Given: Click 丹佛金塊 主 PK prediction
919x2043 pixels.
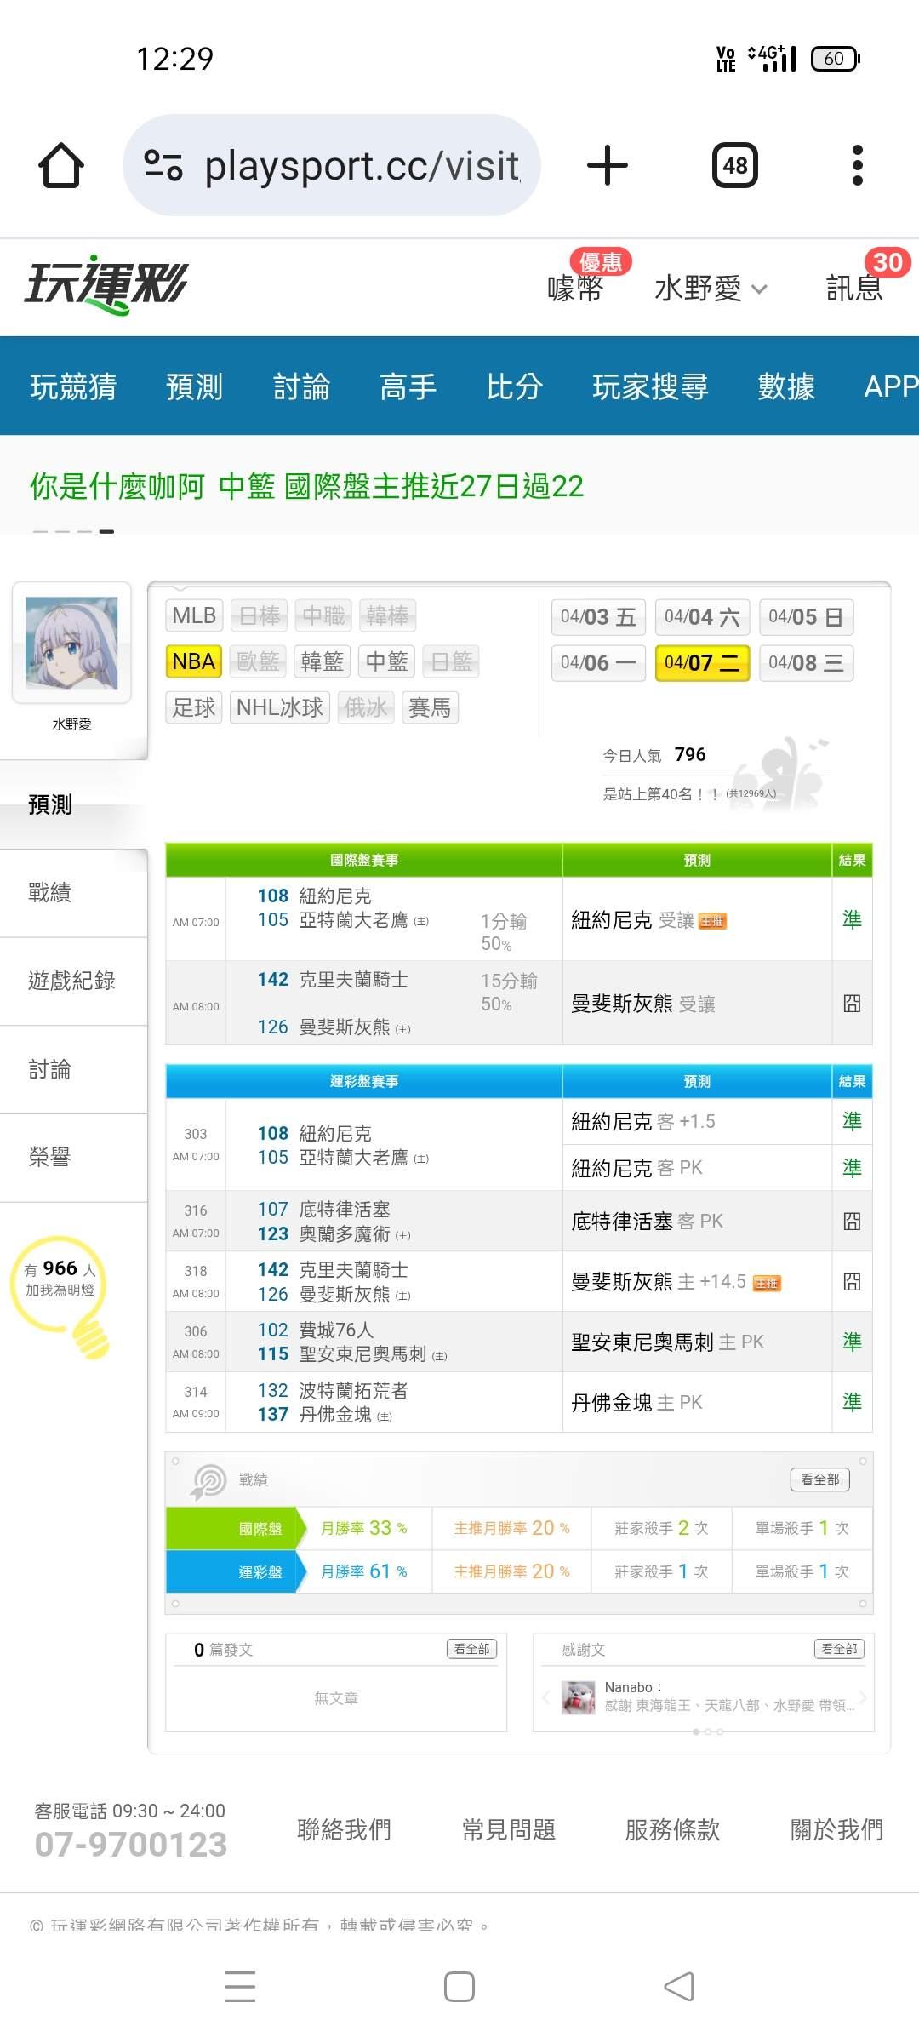Looking at the screenshot, I should pyautogui.click(x=636, y=1403).
